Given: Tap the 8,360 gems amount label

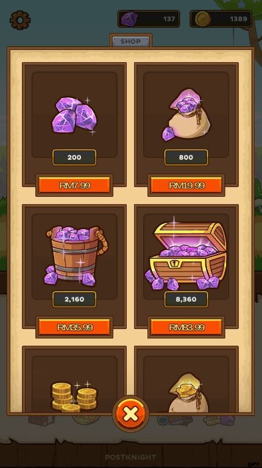Looking at the screenshot, I should (186, 299).
